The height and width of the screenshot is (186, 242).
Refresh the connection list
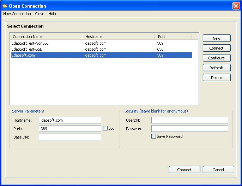tap(217, 68)
